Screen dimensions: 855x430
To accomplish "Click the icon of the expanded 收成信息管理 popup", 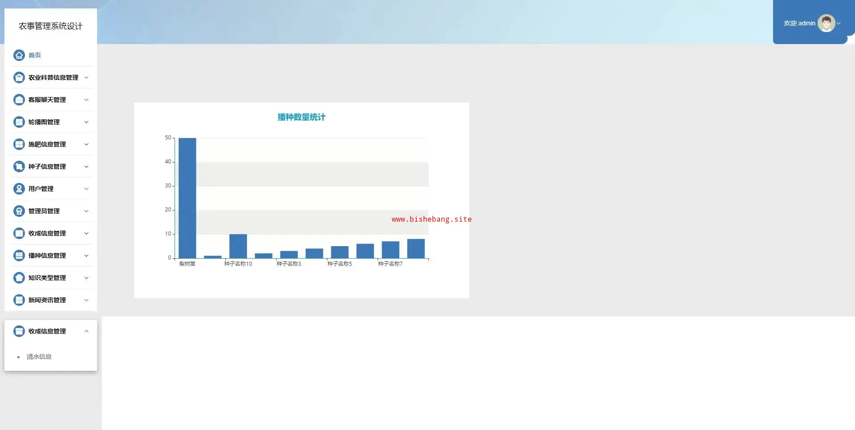I will (19, 331).
